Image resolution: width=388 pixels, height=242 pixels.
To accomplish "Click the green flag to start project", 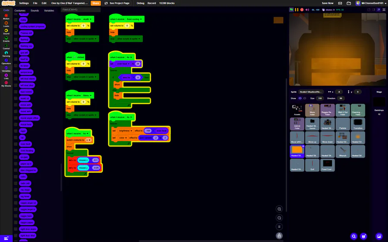I will [x=291, y=9].
